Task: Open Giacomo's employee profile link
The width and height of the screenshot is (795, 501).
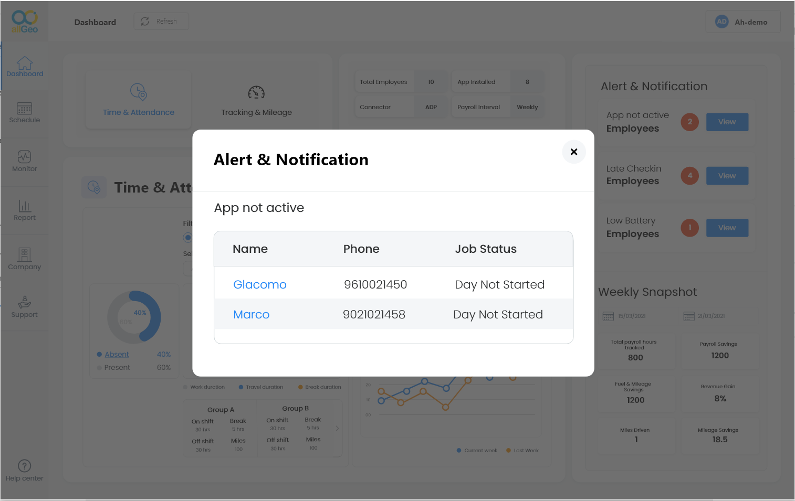Action: [x=260, y=284]
